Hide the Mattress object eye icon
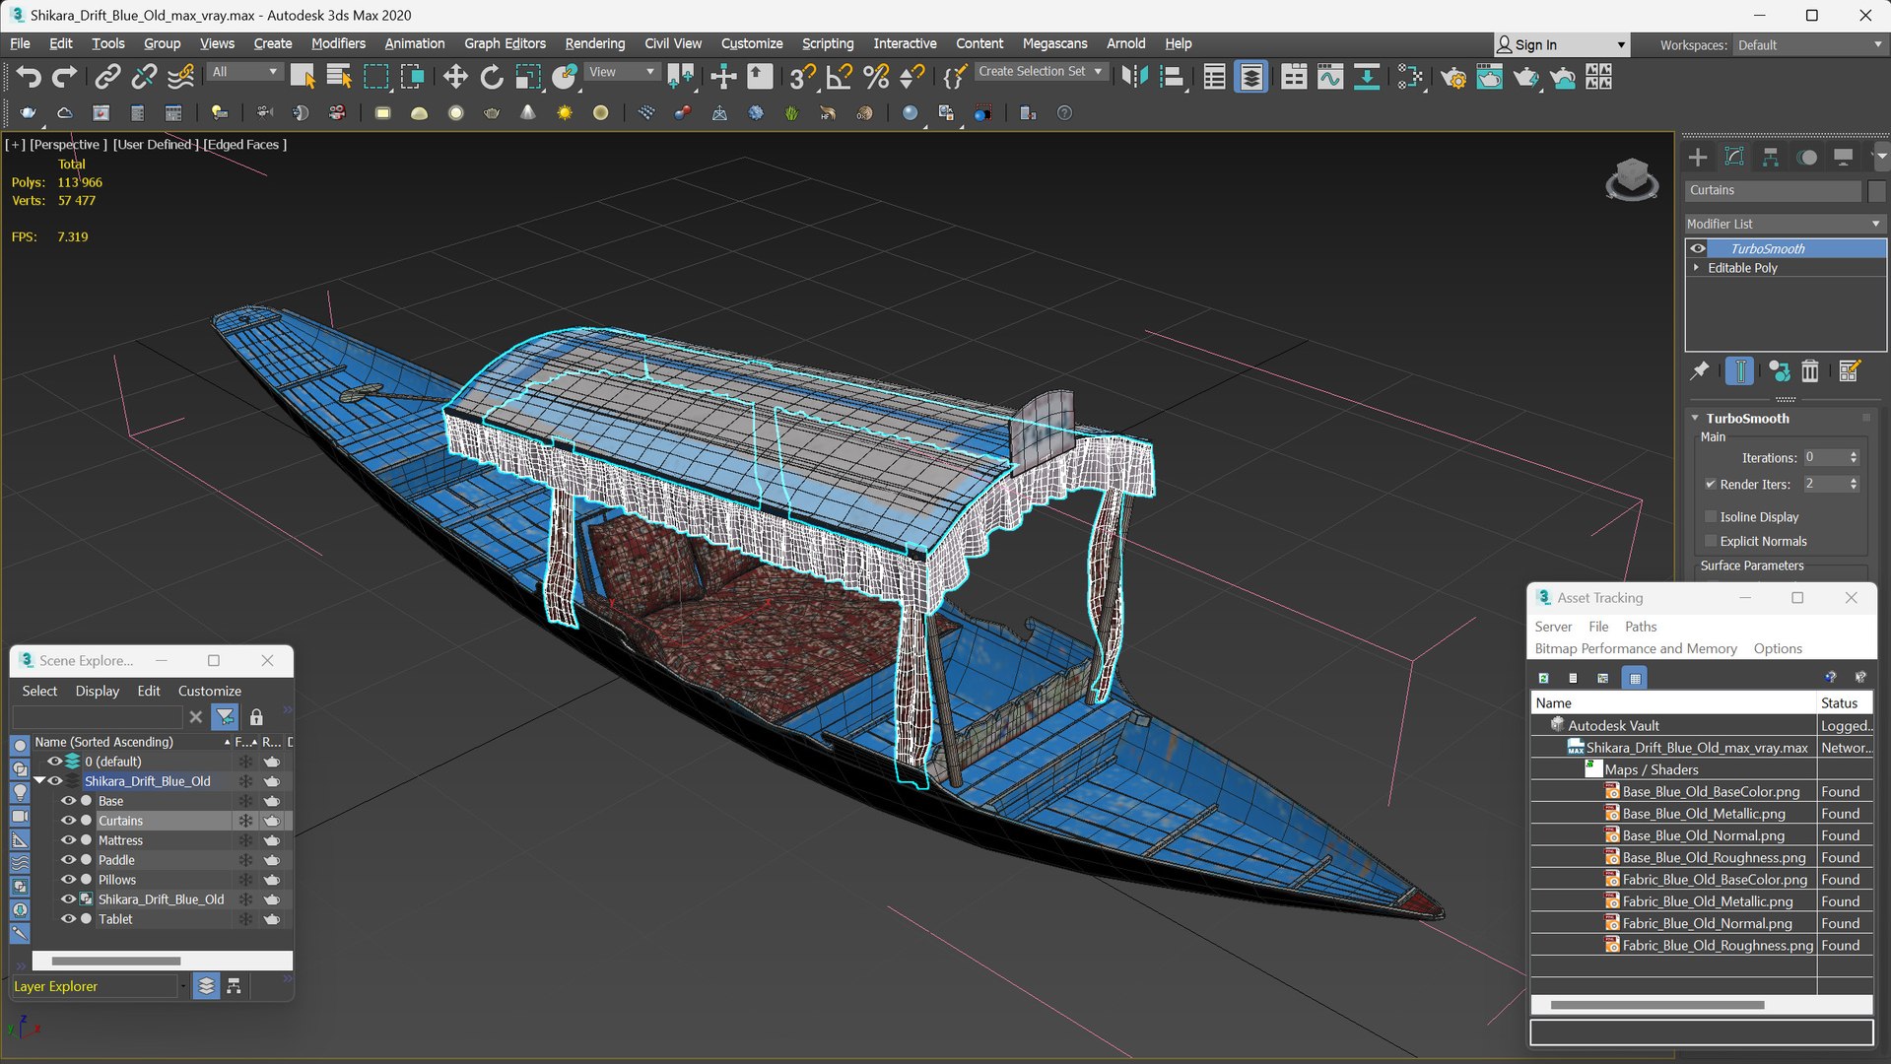The image size is (1891, 1064). (x=68, y=840)
